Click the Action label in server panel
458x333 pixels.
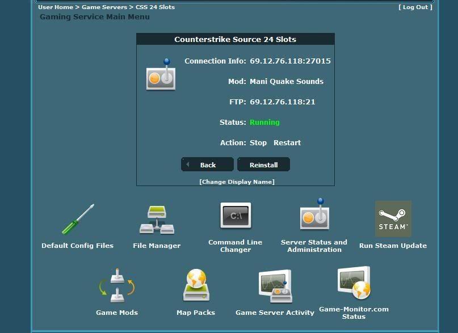(233, 143)
